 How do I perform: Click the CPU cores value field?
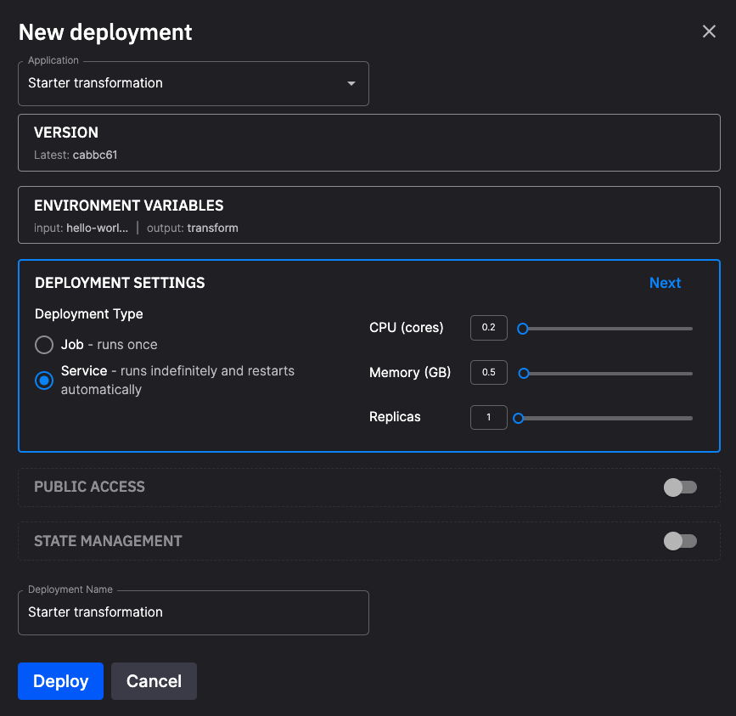(489, 328)
